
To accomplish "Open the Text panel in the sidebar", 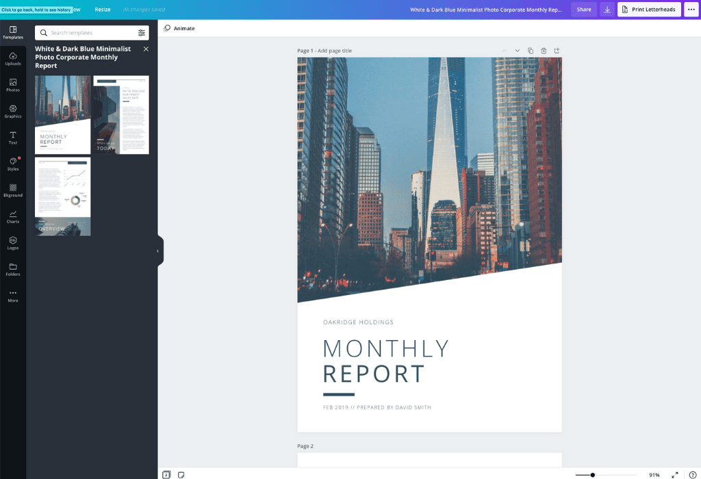I will (13, 138).
